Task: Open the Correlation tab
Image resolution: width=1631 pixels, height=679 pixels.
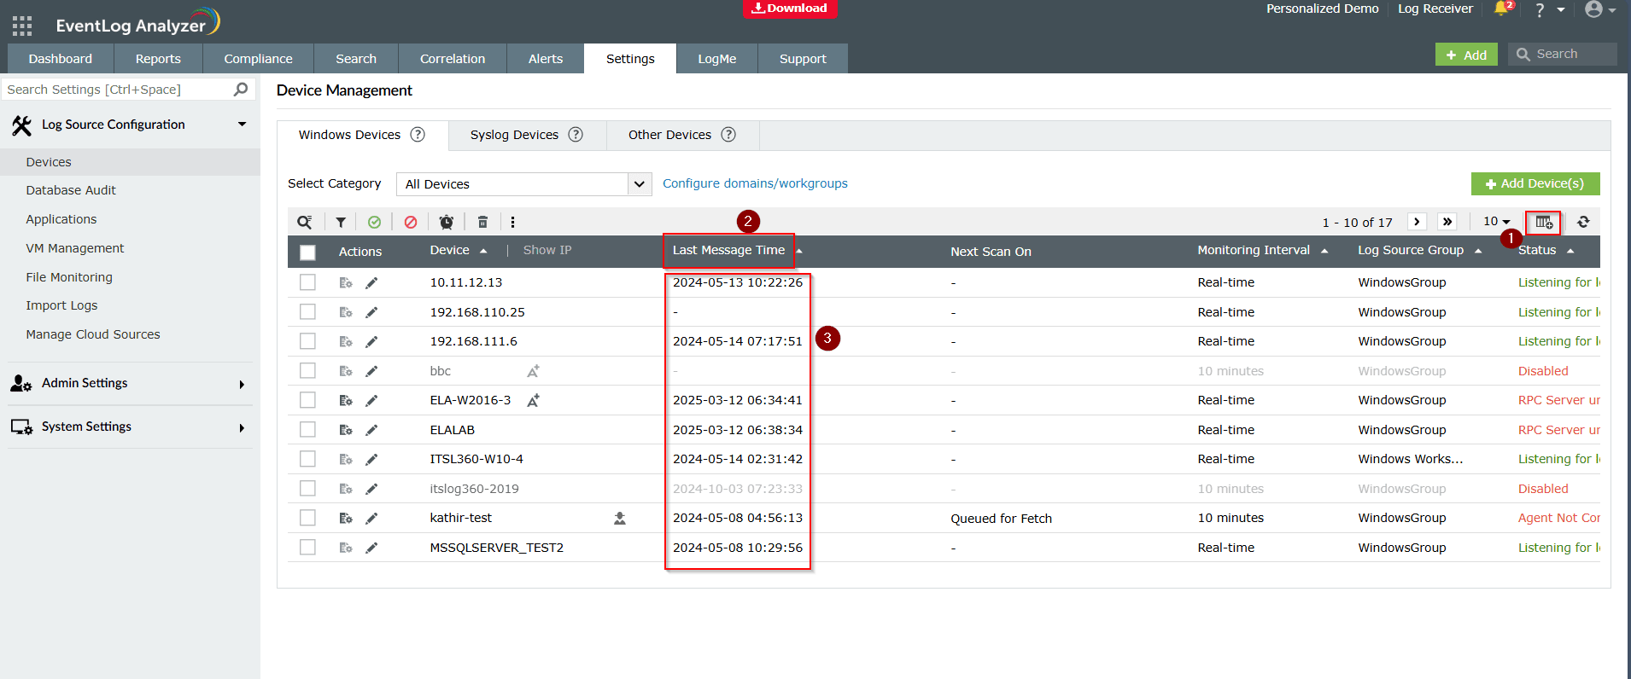Action: click(x=452, y=59)
